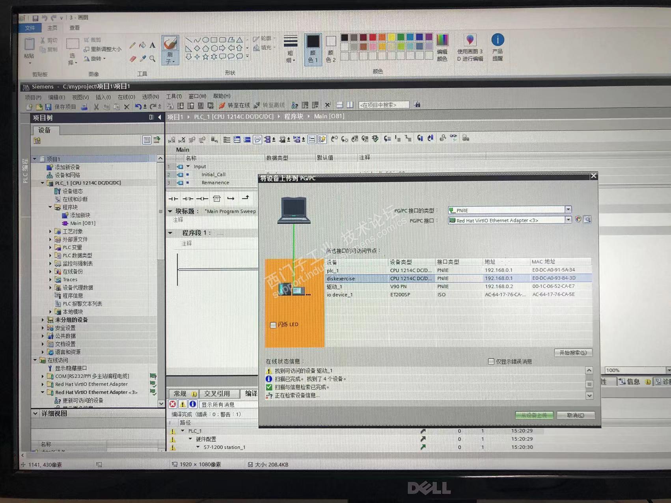Viewport: 671px width, 503px height.
Task: Click the 颜色 2 button
Action: (x=330, y=49)
